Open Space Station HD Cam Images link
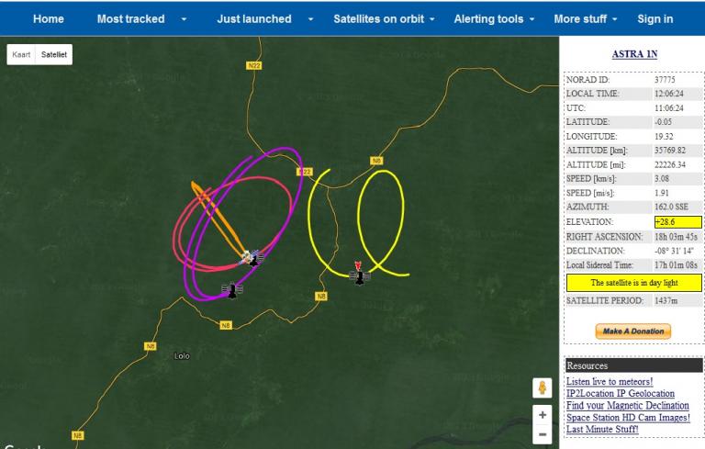705x449 pixels. pyautogui.click(x=628, y=418)
